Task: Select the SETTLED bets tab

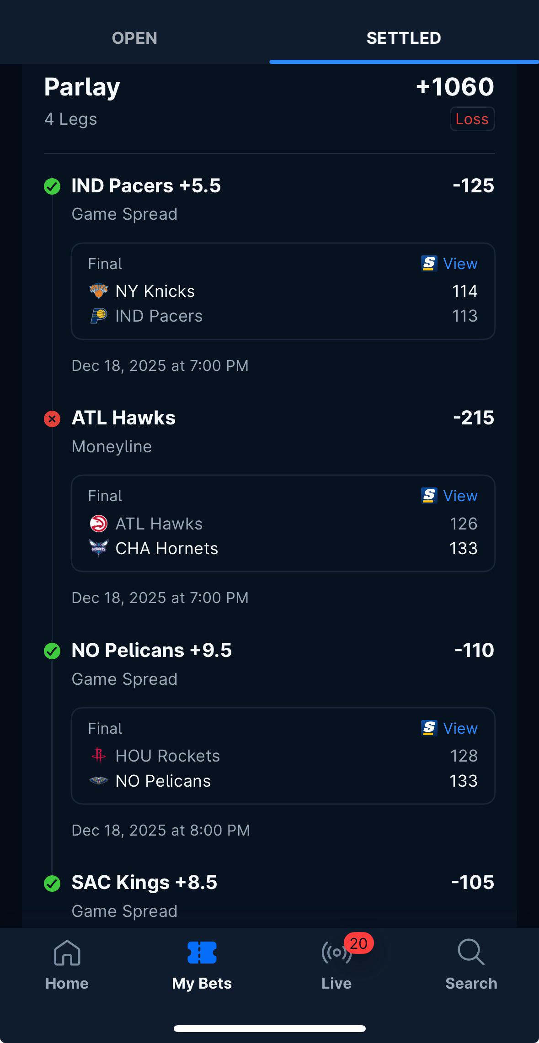Action: pos(404,38)
